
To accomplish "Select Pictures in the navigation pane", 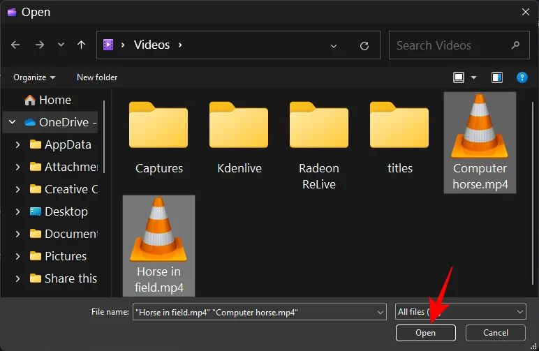I will point(58,256).
